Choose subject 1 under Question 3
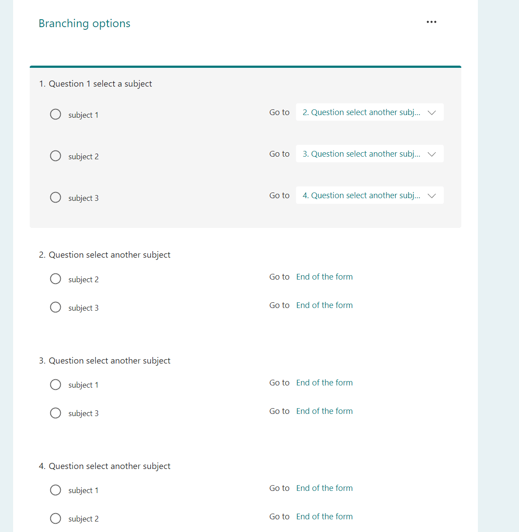Viewport: 519px width, 532px height. [x=56, y=385]
